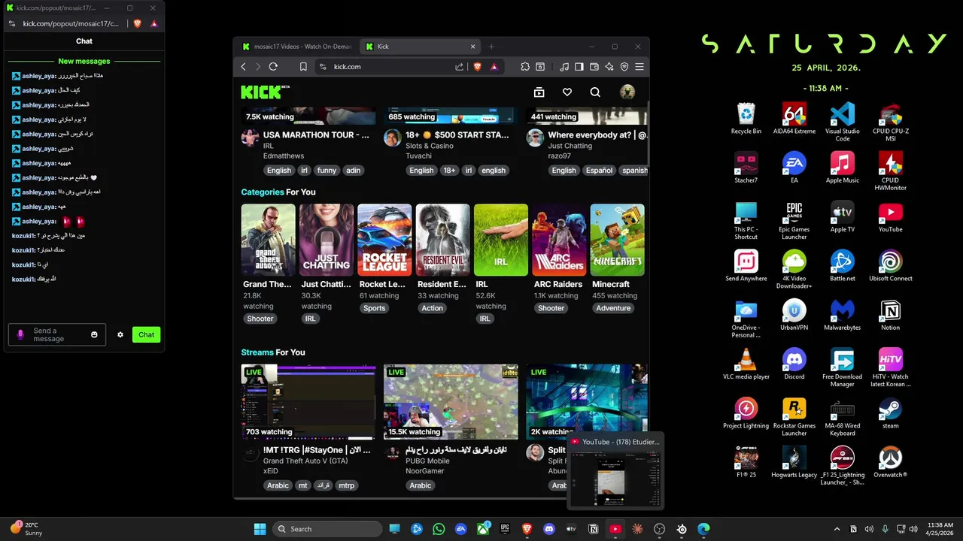Open Edmatthews channel link
This screenshot has width=963, height=541.
click(x=284, y=156)
